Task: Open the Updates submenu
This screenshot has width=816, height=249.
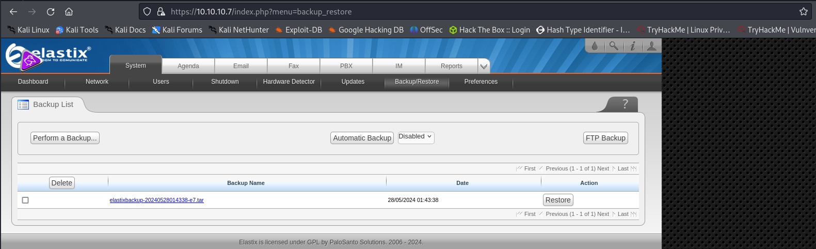Action: [353, 82]
